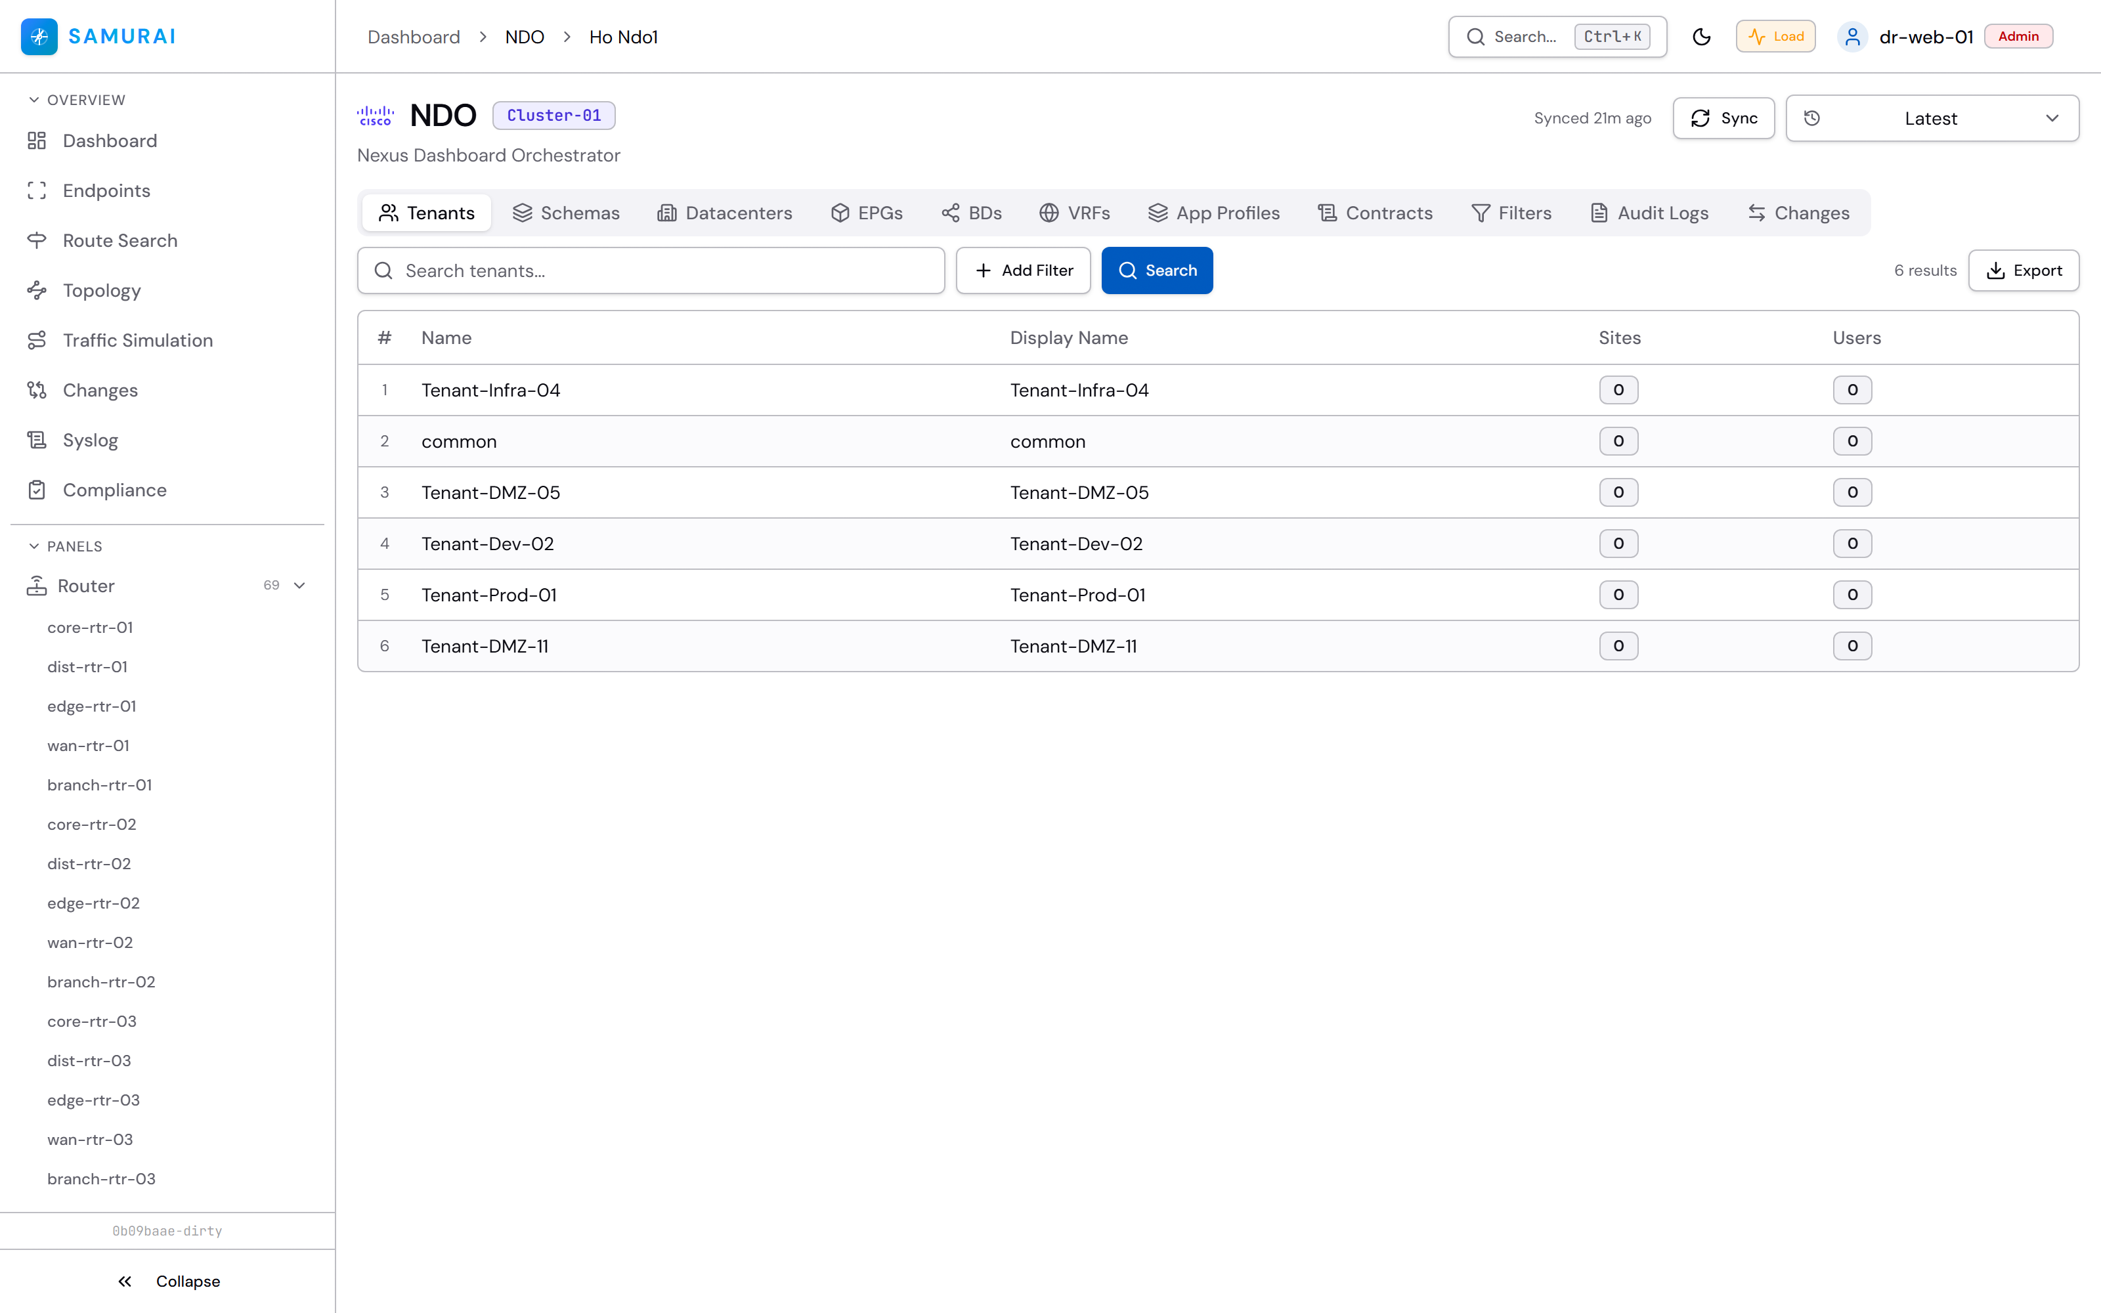Click the 0b09baae-dirty version label
The height and width of the screenshot is (1313, 2101).
(167, 1232)
